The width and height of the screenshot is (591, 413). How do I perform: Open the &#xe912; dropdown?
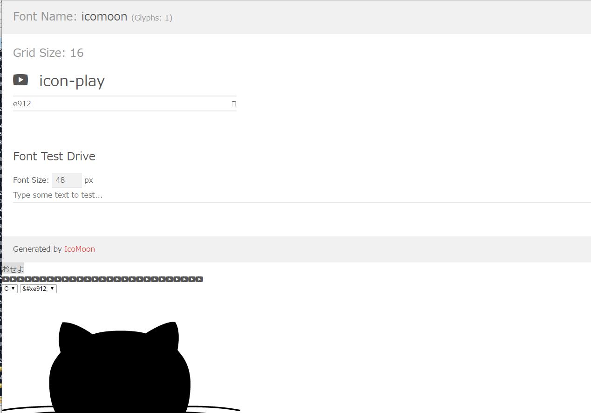(x=38, y=289)
